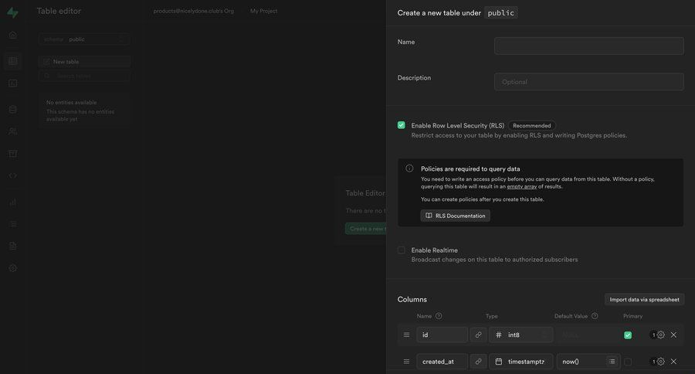Open the Supabase logo home link
695x374 pixels.
[x=13, y=12]
